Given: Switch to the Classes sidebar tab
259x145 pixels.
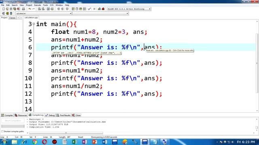Looking at the screenshot, I should [x=12, y=18].
